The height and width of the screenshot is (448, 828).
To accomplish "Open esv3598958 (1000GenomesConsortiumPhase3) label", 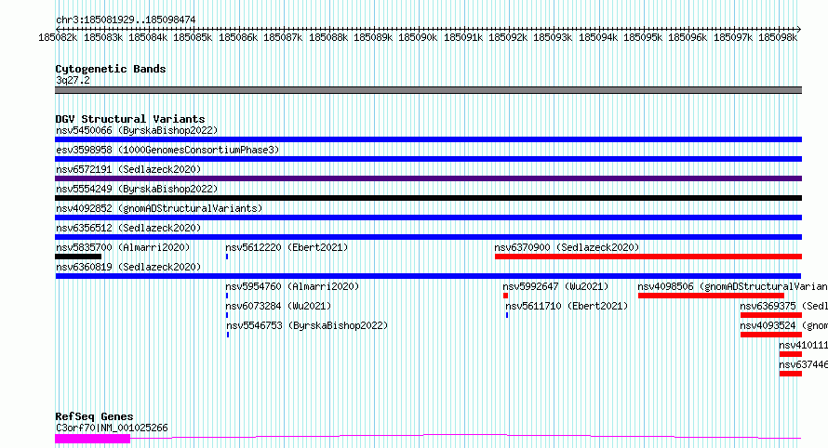I will (x=167, y=150).
